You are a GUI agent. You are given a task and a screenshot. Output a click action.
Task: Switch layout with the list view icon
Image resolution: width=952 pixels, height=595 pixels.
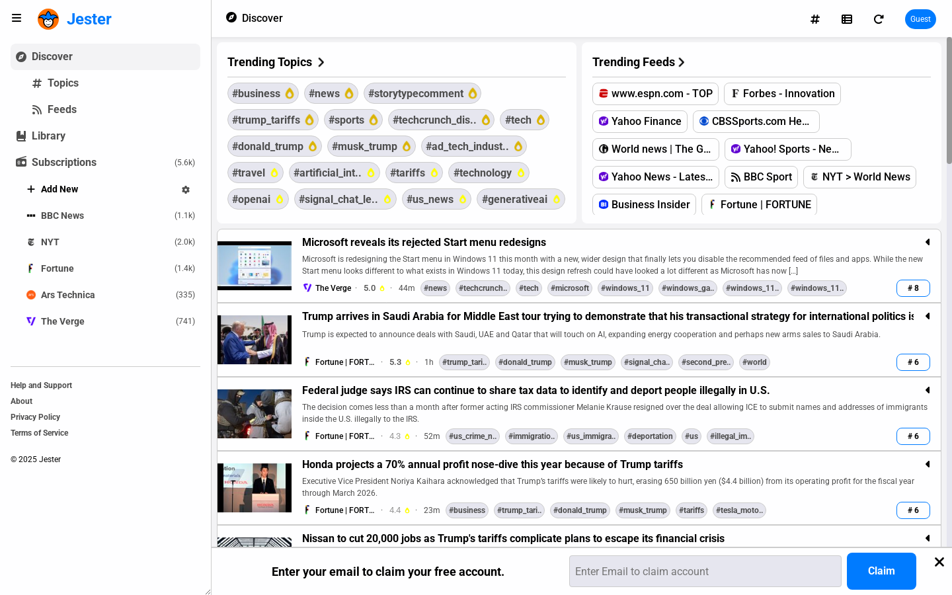(847, 19)
